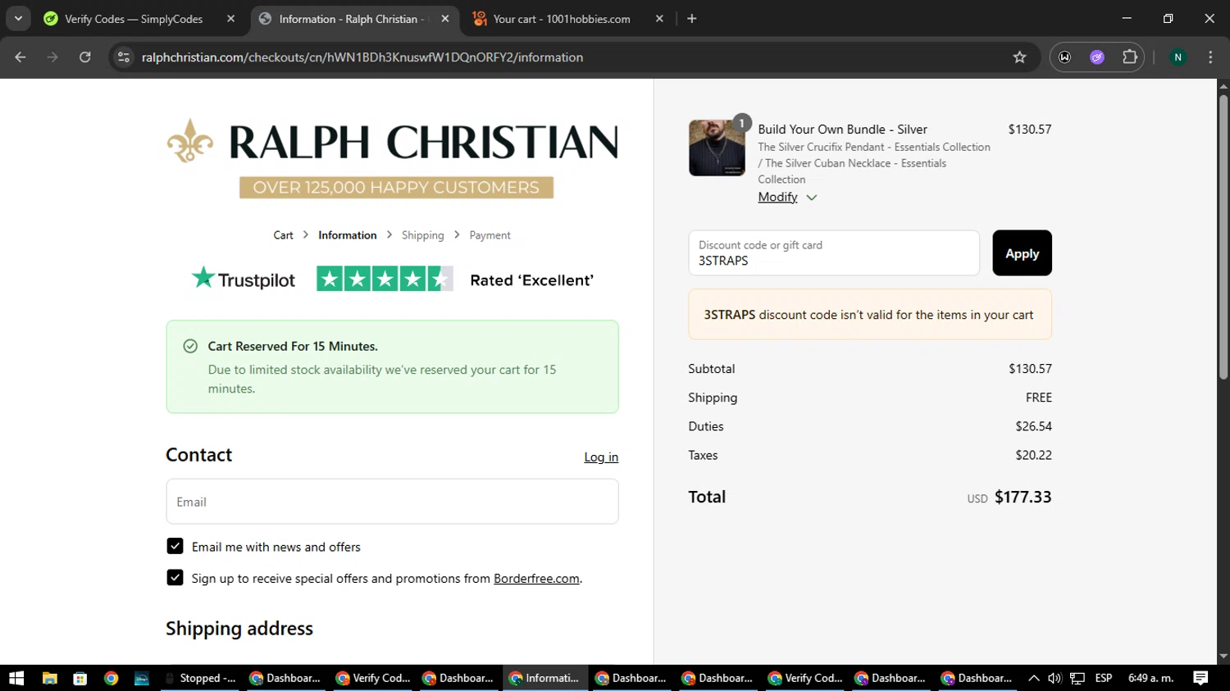The width and height of the screenshot is (1230, 691).
Task: Close the Verify Codes — SimplyCodes tab
Action: 230,19
